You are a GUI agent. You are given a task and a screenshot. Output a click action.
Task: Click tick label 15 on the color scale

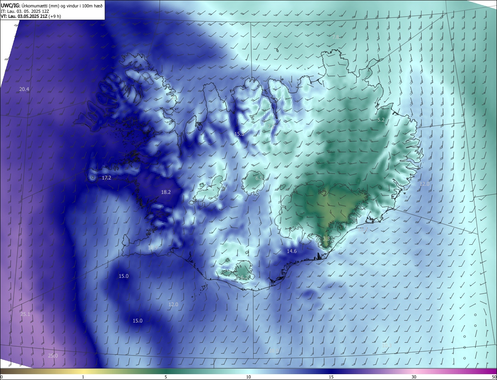pos(331,377)
